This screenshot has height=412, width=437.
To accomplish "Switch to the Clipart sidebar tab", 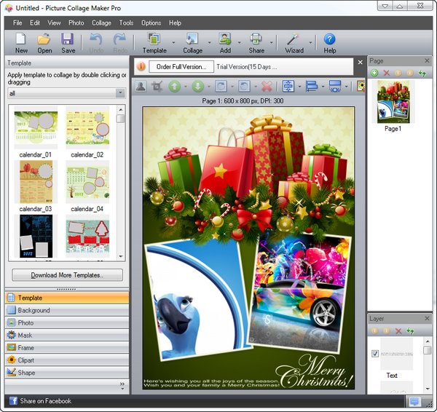I will (x=67, y=360).
